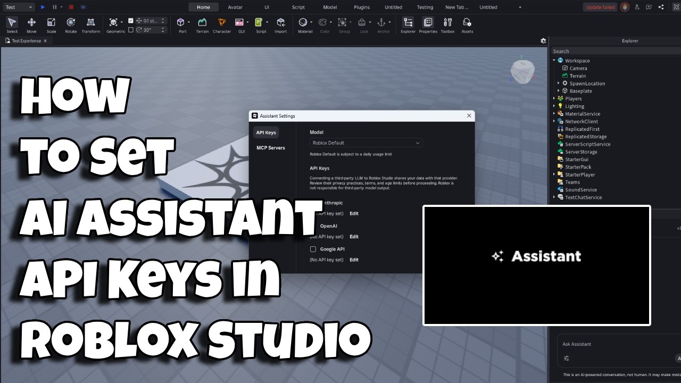Screen dimensions: 681x383
Task: Click the share icon in top bar
Action: click(x=661, y=7)
